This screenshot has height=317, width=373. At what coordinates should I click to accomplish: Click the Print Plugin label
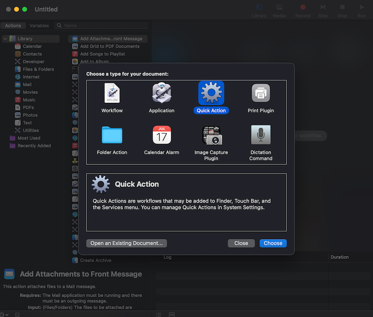click(x=261, y=111)
